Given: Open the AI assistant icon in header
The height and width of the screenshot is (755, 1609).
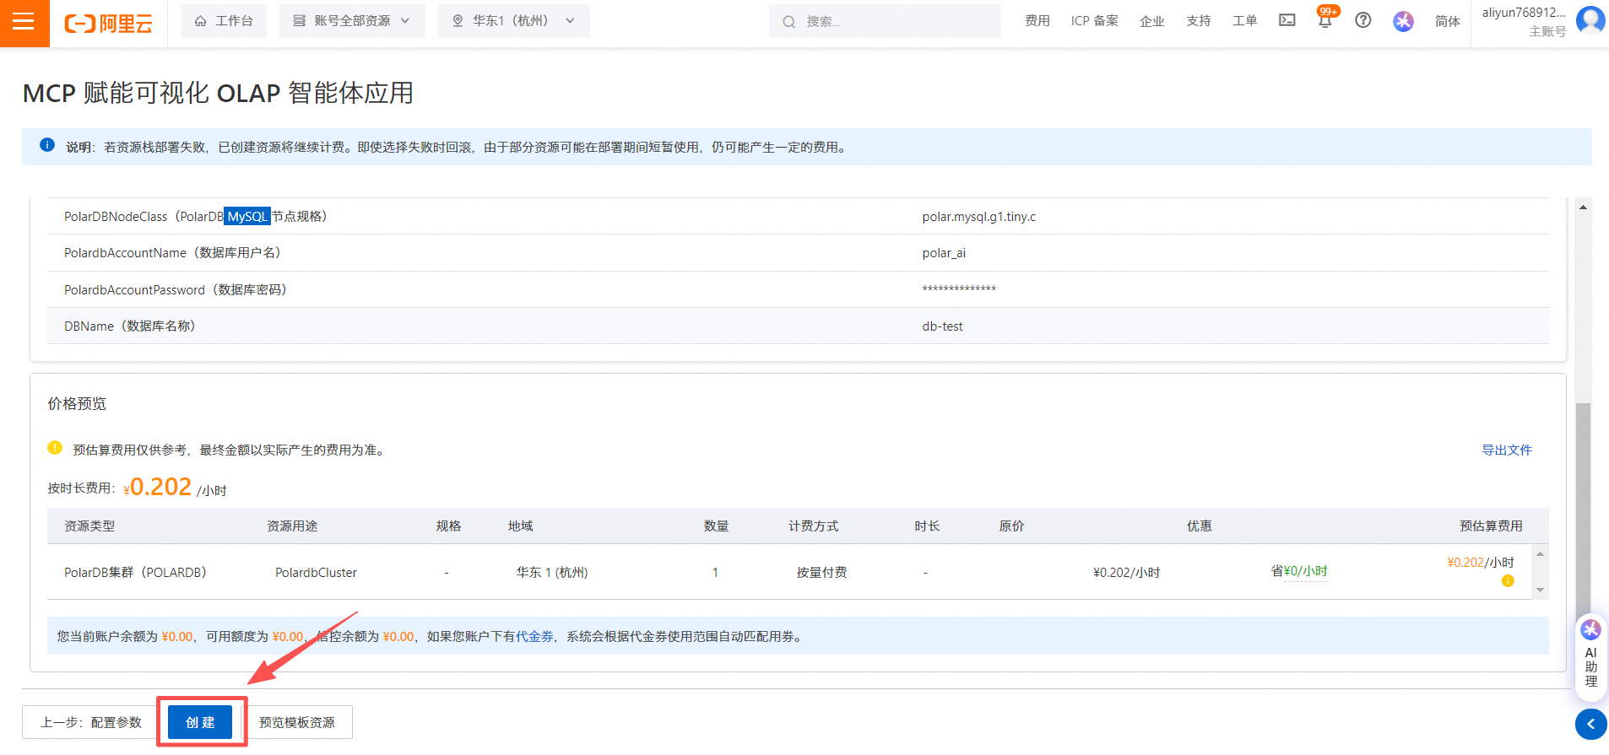Looking at the screenshot, I should (x=1403, y=21).
